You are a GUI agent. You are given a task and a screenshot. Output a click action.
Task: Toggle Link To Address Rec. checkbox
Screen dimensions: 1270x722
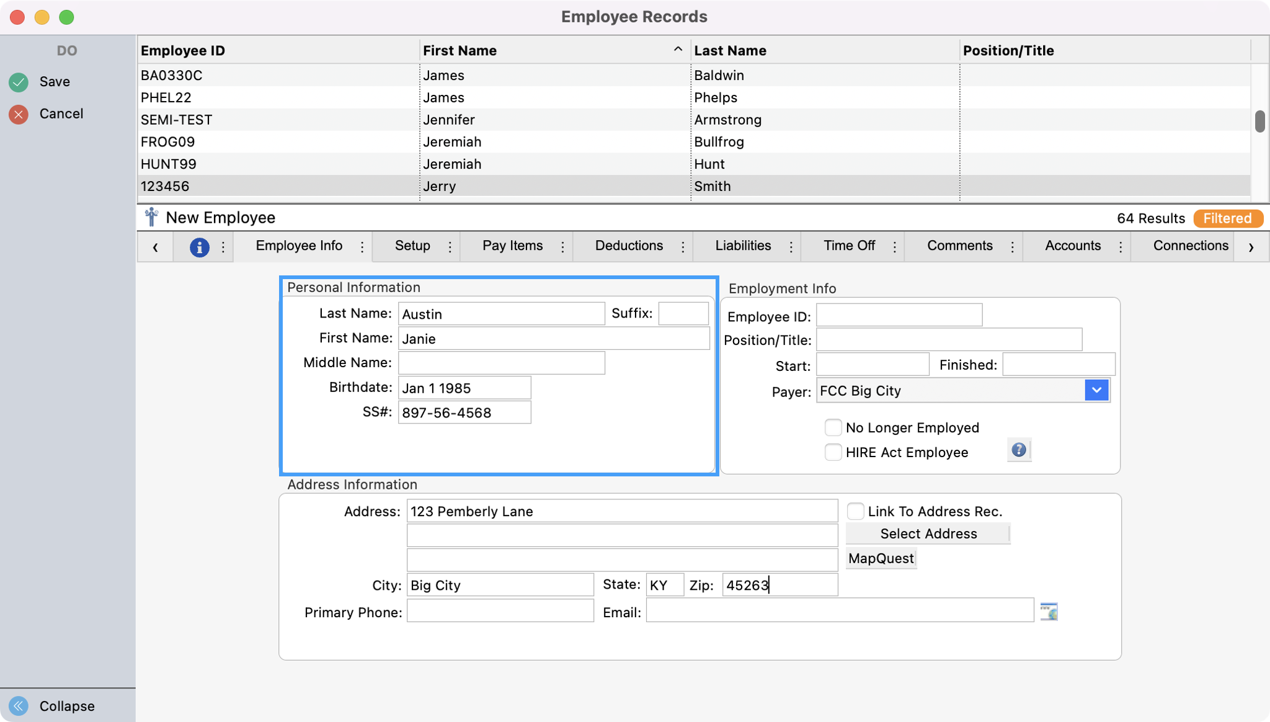pos(855,511)
